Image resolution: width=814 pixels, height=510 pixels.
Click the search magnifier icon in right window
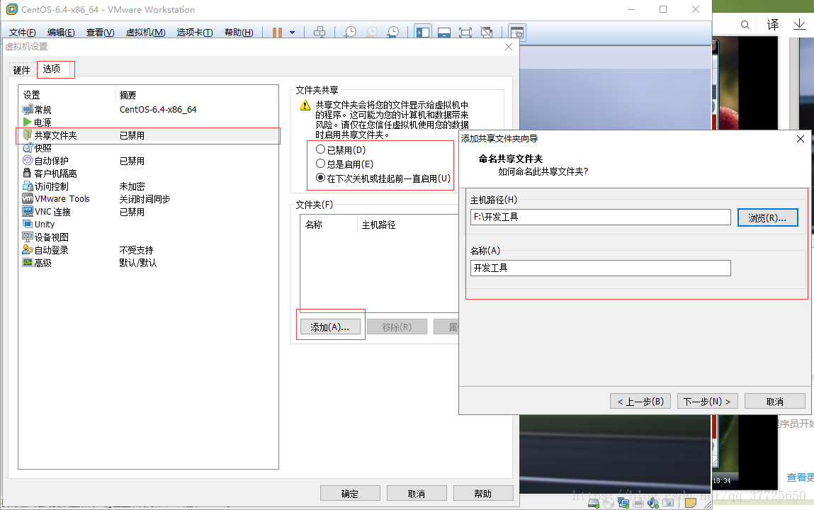pos(745,25)
